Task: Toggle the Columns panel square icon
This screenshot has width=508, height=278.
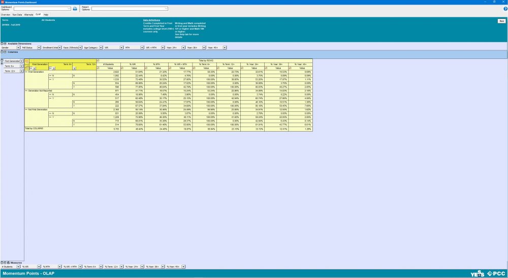Action: (2, 52)
